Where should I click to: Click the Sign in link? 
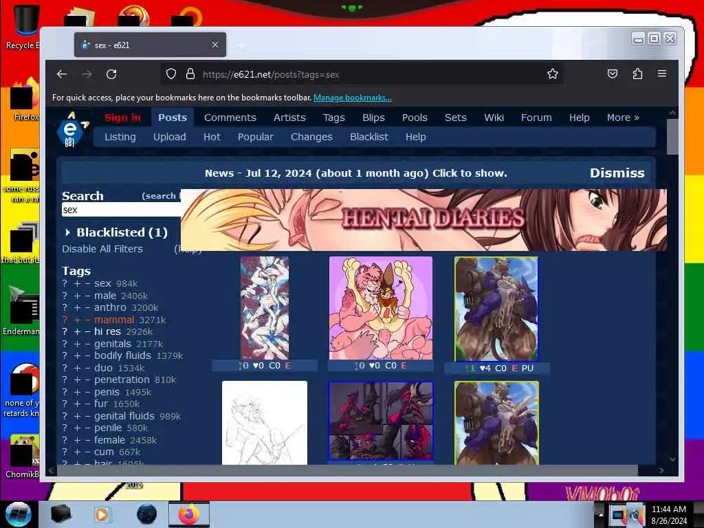[122, 118]
